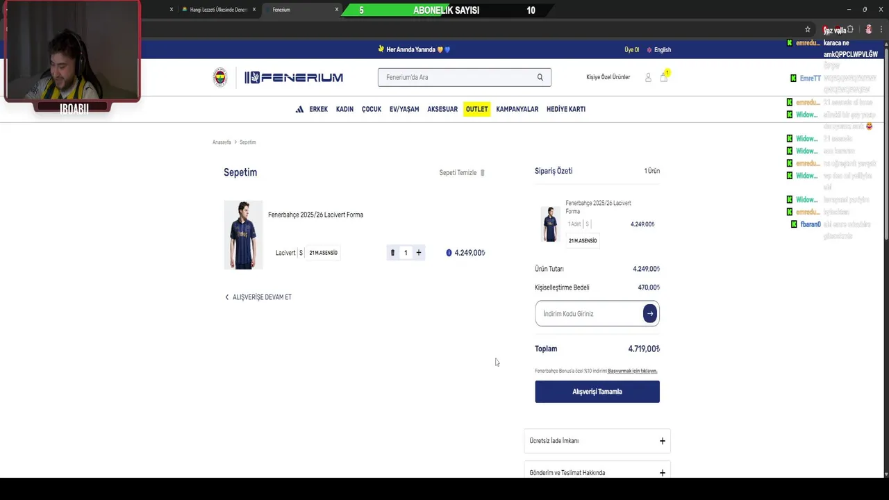Viewport: 889px width, 500px height.
Task: Open Anasayfa breadcrumb link
Action: point(222,142)
